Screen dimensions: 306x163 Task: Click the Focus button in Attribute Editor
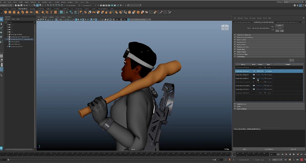pyautogui.click(x=279, y=25)
